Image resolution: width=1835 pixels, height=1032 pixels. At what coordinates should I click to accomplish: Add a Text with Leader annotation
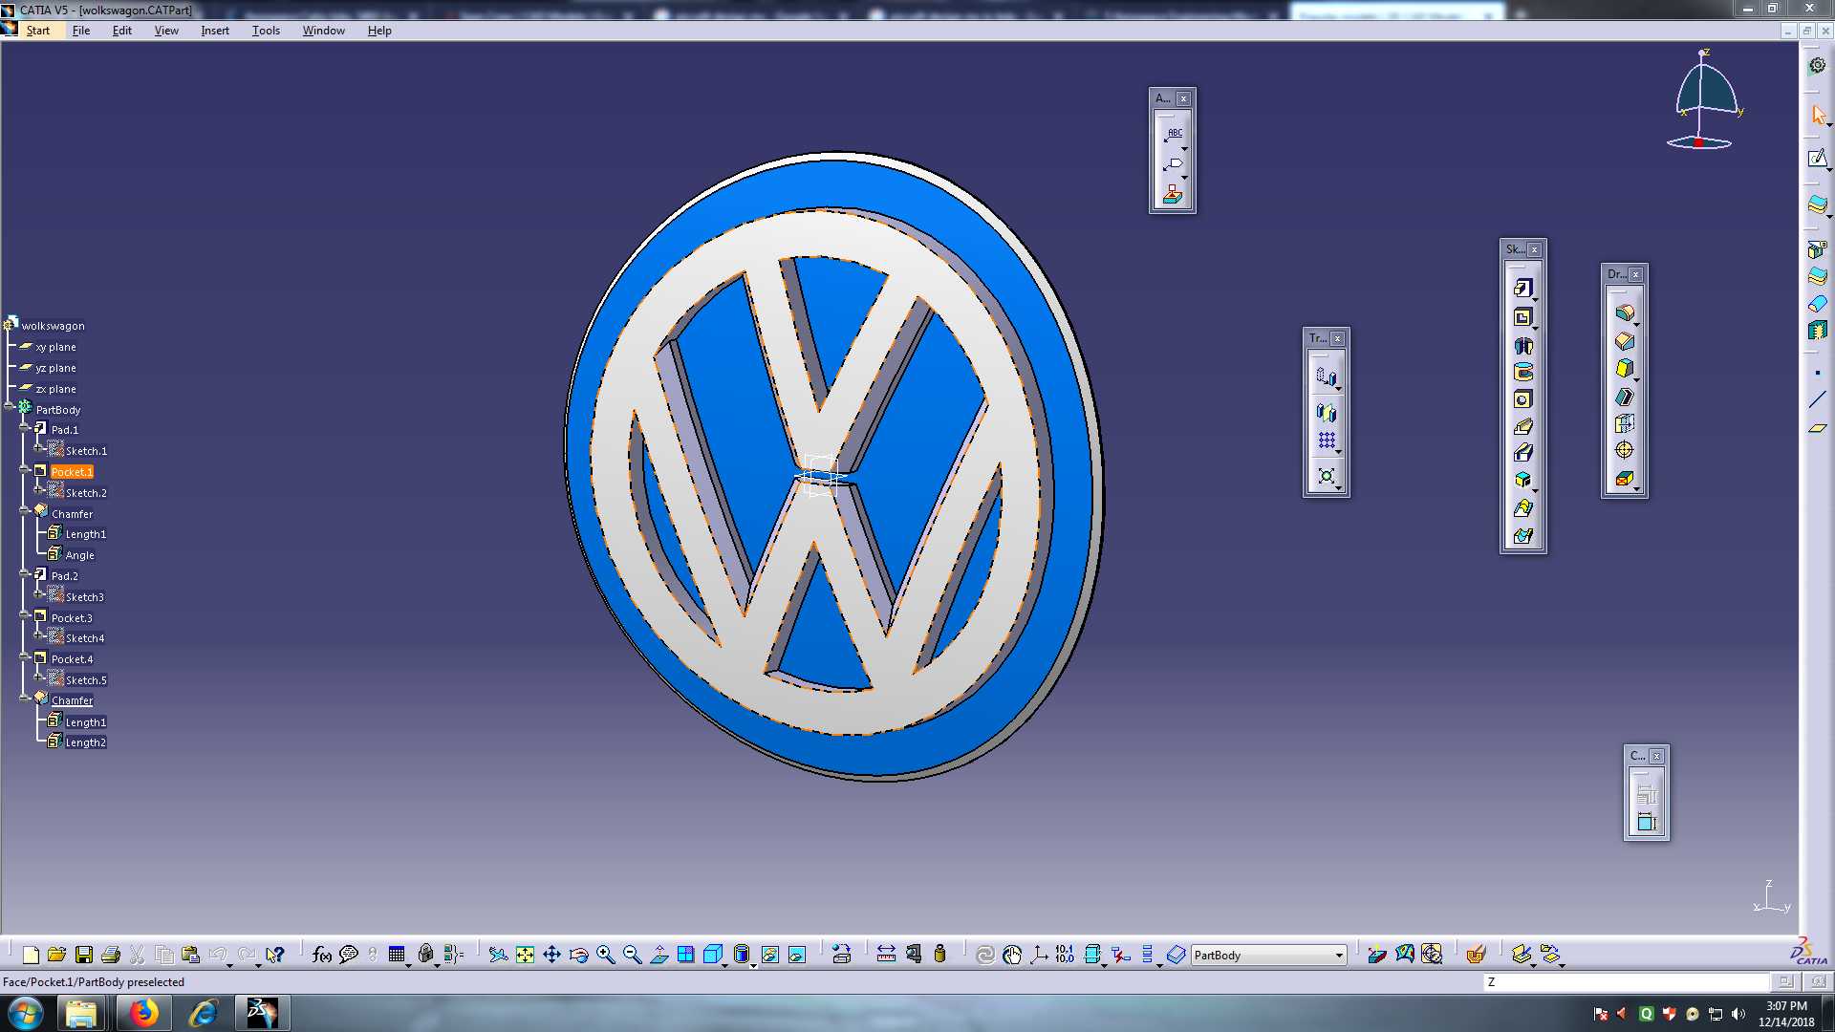point(1173,135)
